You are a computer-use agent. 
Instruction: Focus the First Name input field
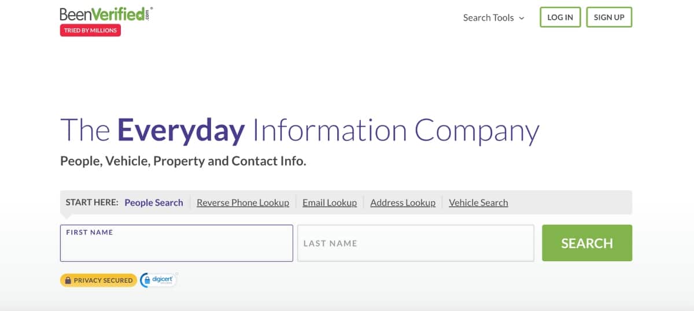(x=176, y=247)
